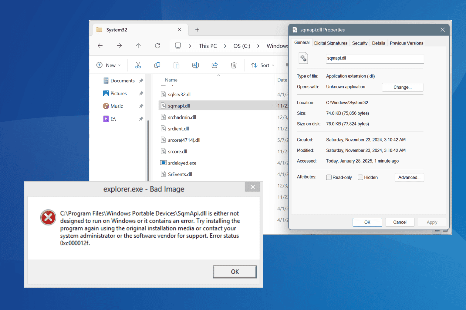Switch to Security tab

pos(360,43)
